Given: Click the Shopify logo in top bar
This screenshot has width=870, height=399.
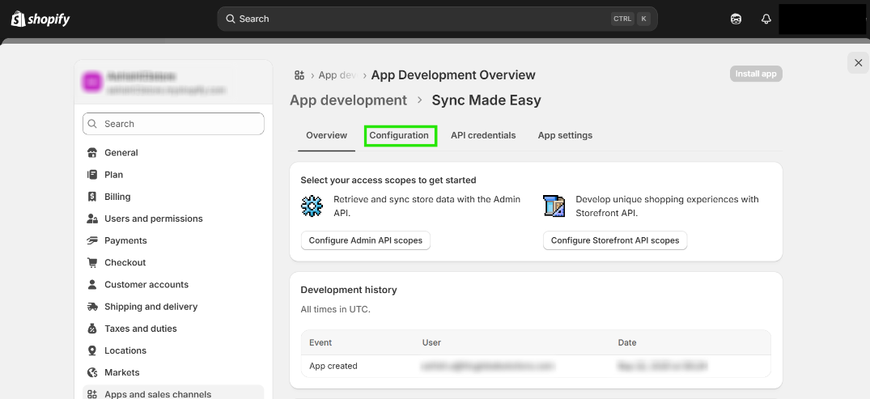Looking at the screenshot, I should [40, 19].
